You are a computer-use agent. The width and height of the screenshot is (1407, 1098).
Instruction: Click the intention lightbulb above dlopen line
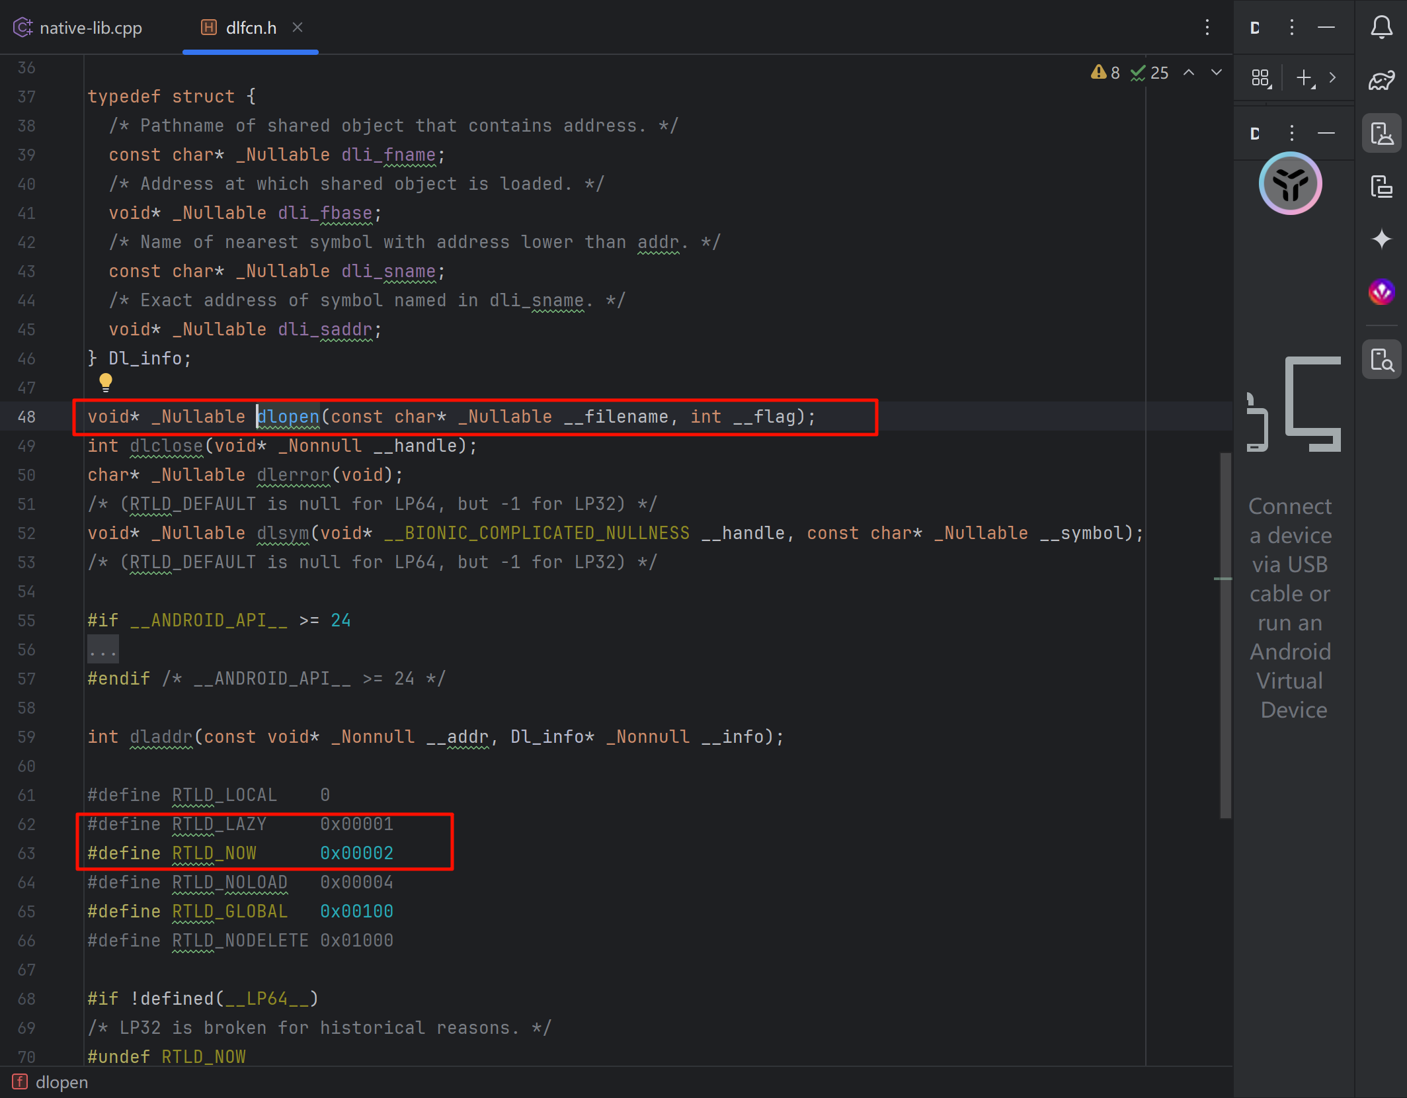tap(106, 382)
